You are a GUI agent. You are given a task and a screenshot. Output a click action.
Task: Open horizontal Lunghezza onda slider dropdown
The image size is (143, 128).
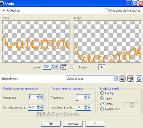click(x=41, y=107)
